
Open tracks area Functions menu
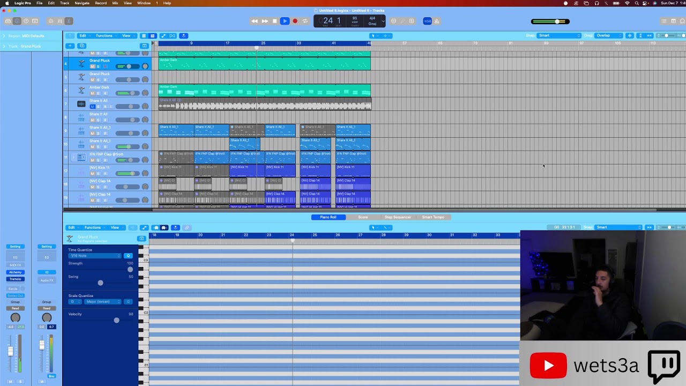click(106, 36)
